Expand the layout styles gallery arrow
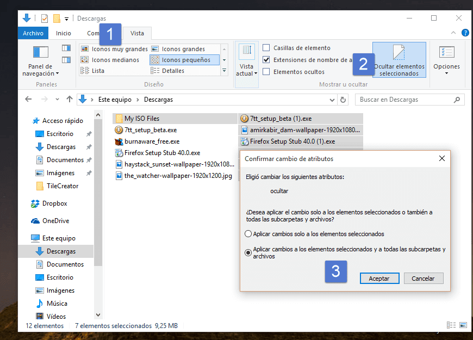 pyautogui.click(x=223, y=69)
